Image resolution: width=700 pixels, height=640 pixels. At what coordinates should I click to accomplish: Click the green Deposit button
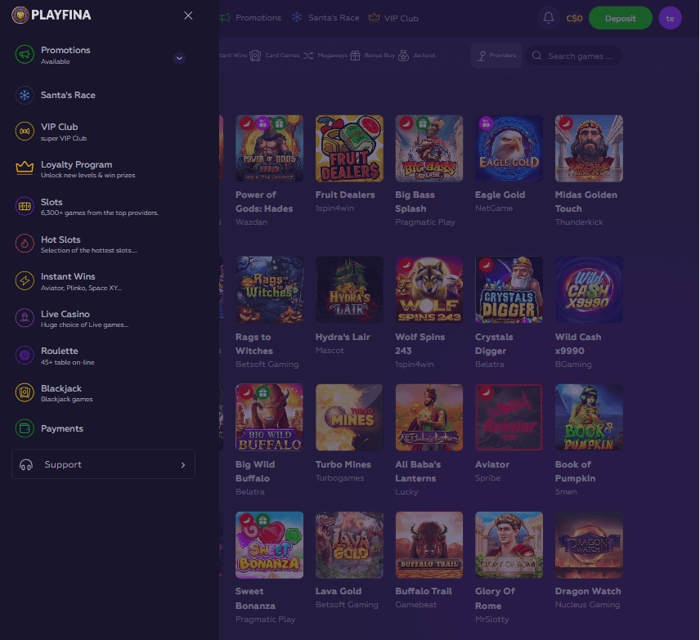(x=620, y=18)
